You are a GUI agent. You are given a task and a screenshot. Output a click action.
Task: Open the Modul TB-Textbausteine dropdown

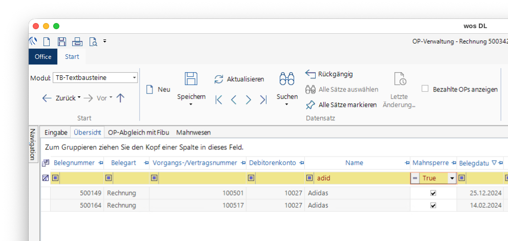pos(135,78)
